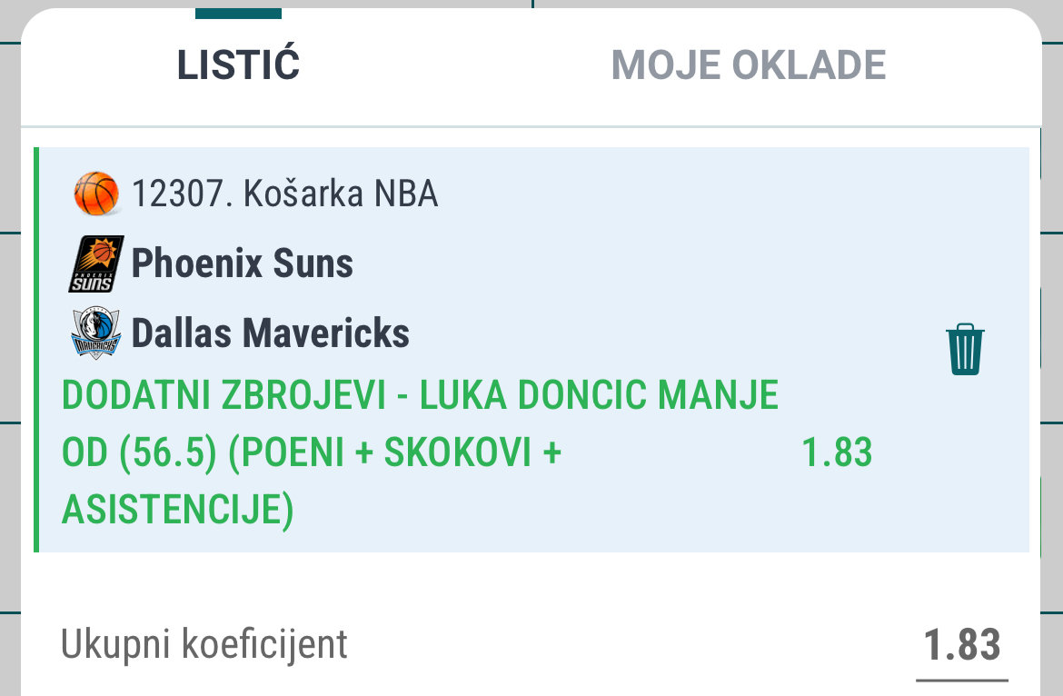Click the DODATNI ZBROJEVI market title line
This screenshot has width=1063, height=696.
coord(420,395)
